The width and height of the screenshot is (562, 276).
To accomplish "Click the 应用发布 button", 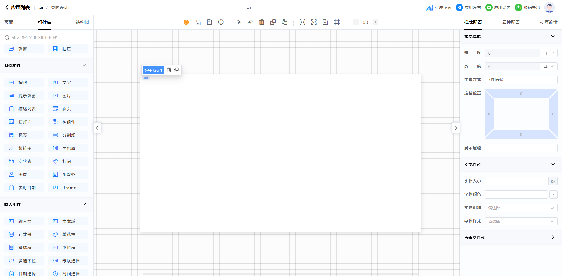I will pyautogui.click(x=468, y=8).
